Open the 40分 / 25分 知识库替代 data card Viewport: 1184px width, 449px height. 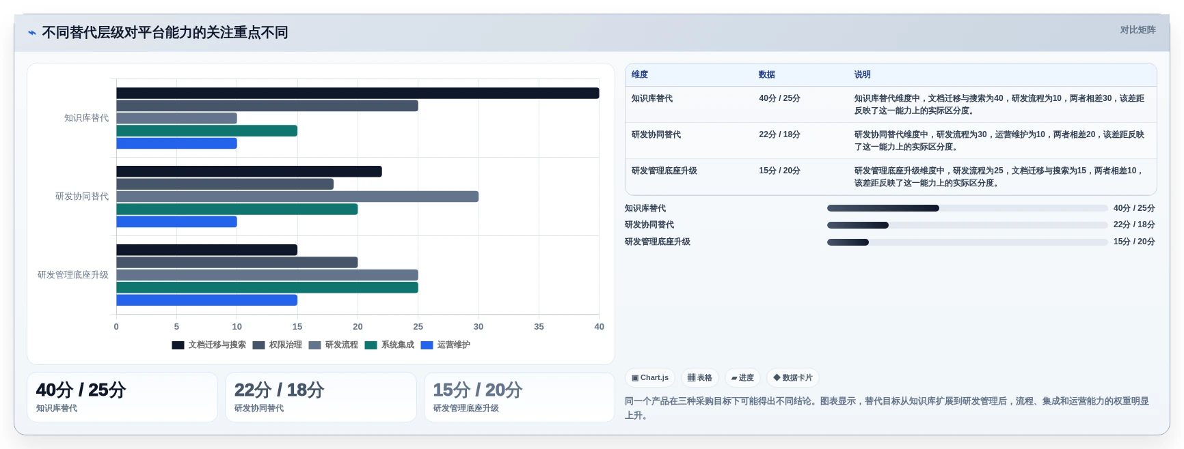[x=122, y=397]
